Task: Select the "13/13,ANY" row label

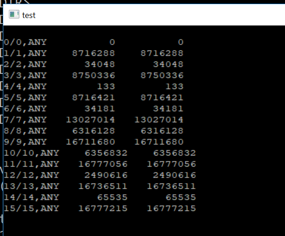Action: 31,187
